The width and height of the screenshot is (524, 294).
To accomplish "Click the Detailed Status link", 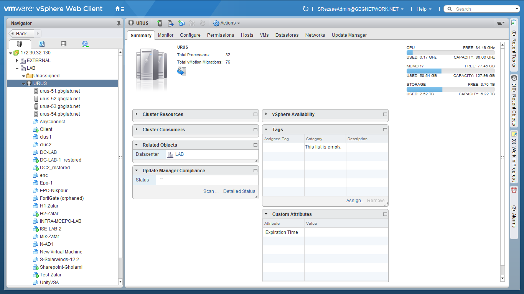I will 239,191.
